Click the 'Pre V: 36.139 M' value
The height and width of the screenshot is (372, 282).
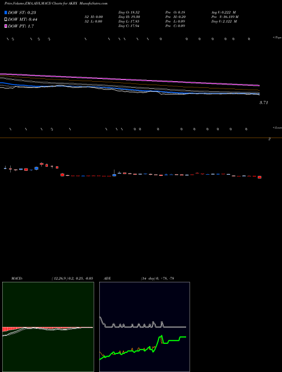click(x=225, y=17)
